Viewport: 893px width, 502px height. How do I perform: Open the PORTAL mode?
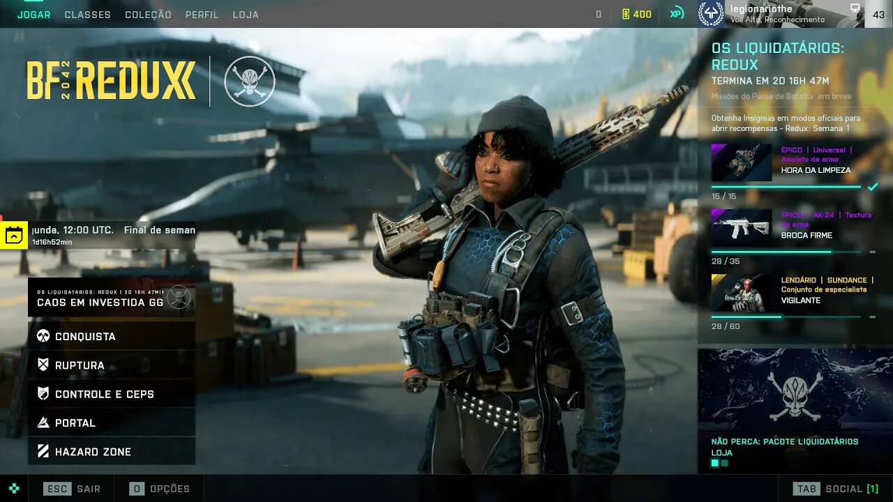(x=112, y=423)
